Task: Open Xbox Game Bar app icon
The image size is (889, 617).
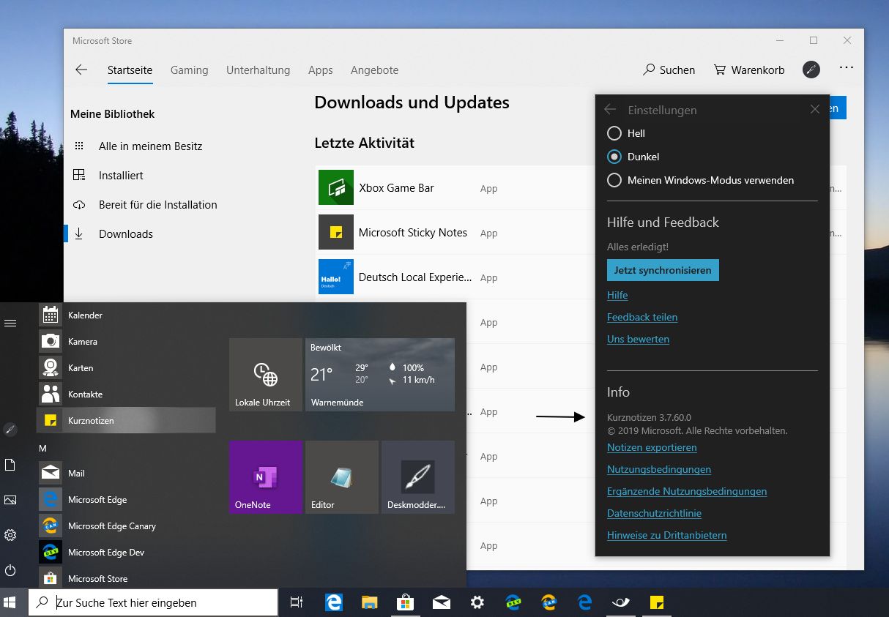Action: coord(336,188)
